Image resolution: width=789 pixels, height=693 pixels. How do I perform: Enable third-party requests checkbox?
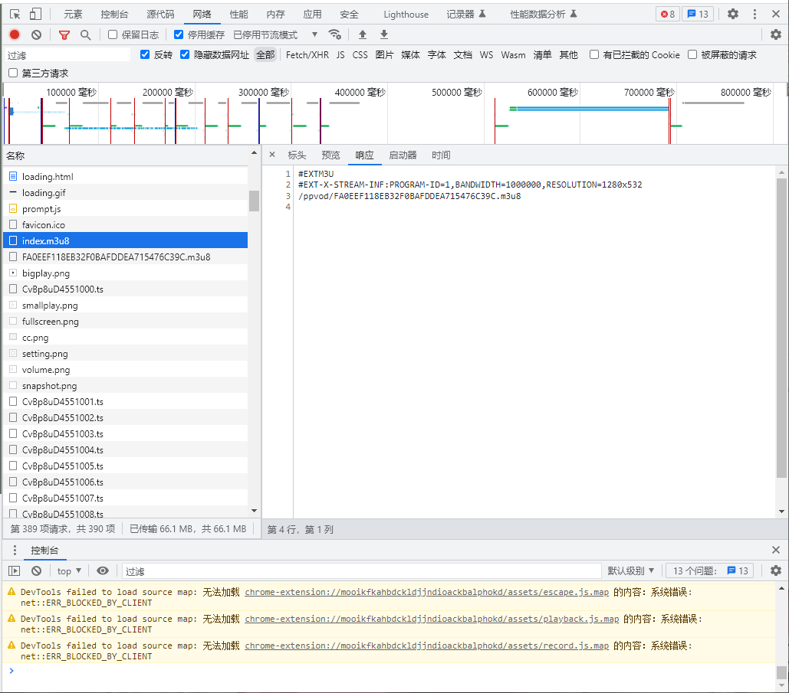(13, 74)
